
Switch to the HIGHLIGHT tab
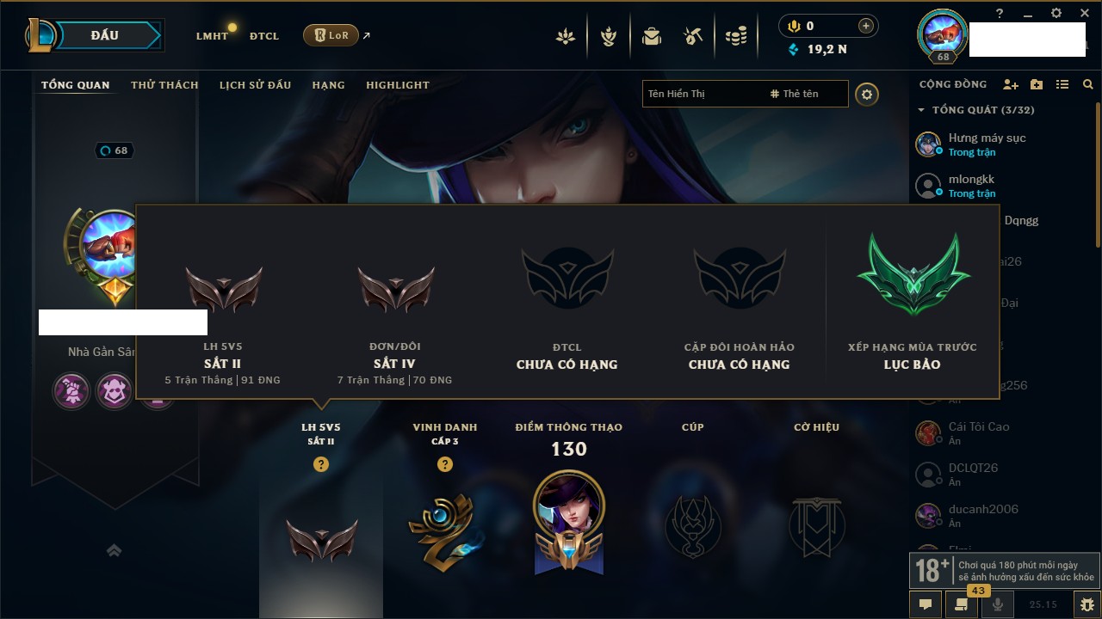398,85
